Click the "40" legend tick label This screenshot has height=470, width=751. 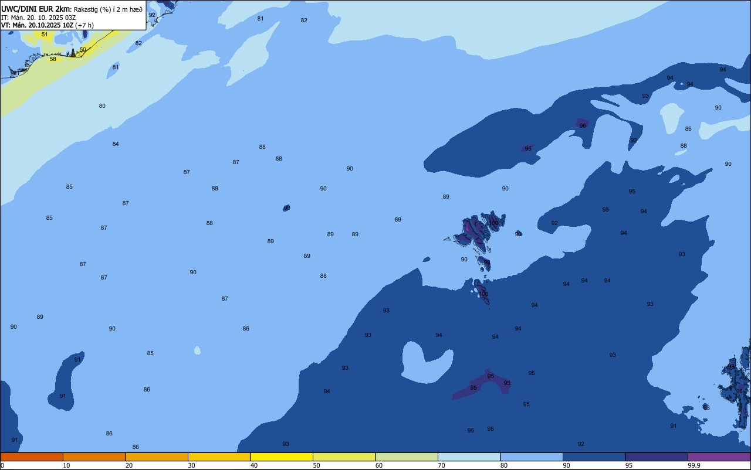click(x=253, y=465)
